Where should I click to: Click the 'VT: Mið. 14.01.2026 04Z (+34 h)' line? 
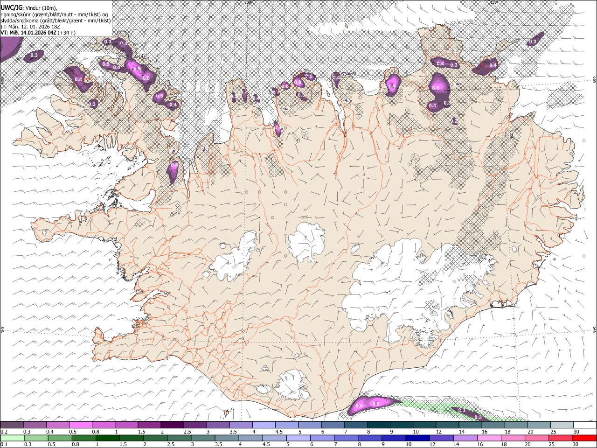38,33
